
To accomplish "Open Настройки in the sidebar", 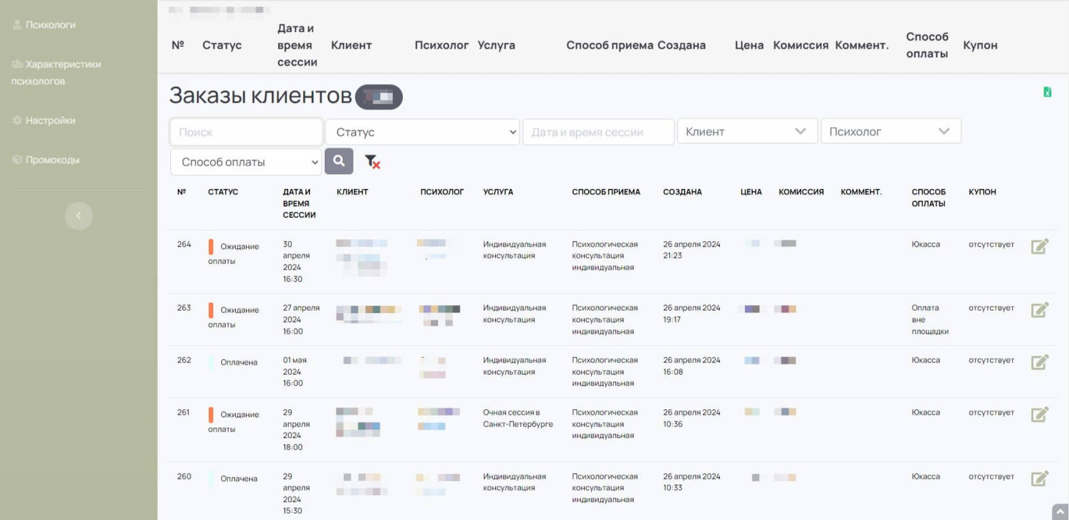I will 50,120.
